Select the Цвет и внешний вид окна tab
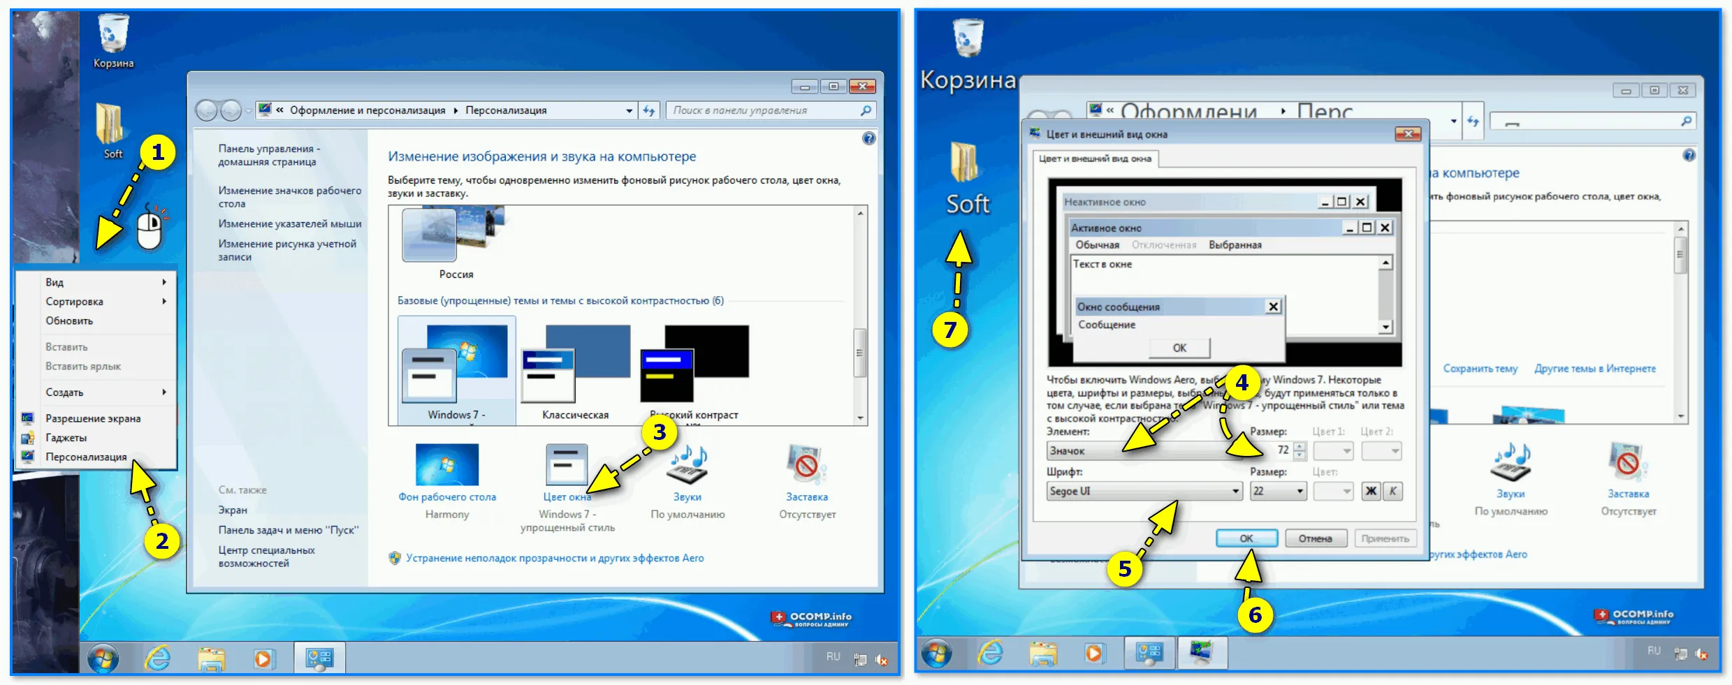Image resolution: width=1732 pixels, height=685 pixels. click(x=1095, y=159)
